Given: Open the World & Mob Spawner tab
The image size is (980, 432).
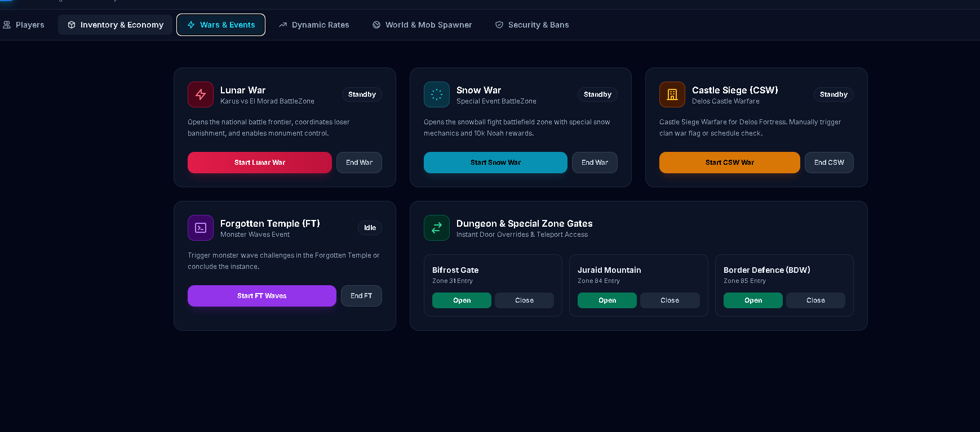Looking at the screenshot, I should pos(422,25).
